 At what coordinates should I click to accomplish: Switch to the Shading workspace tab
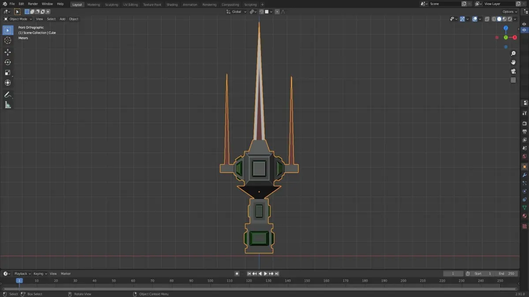point(172,4)
